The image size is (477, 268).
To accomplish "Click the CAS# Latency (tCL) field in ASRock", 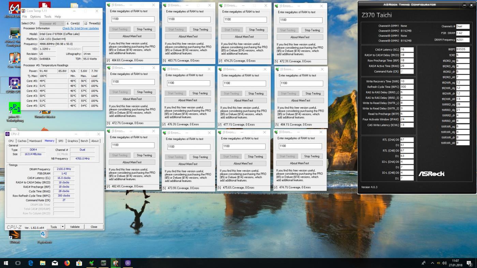I will [407, 50].
